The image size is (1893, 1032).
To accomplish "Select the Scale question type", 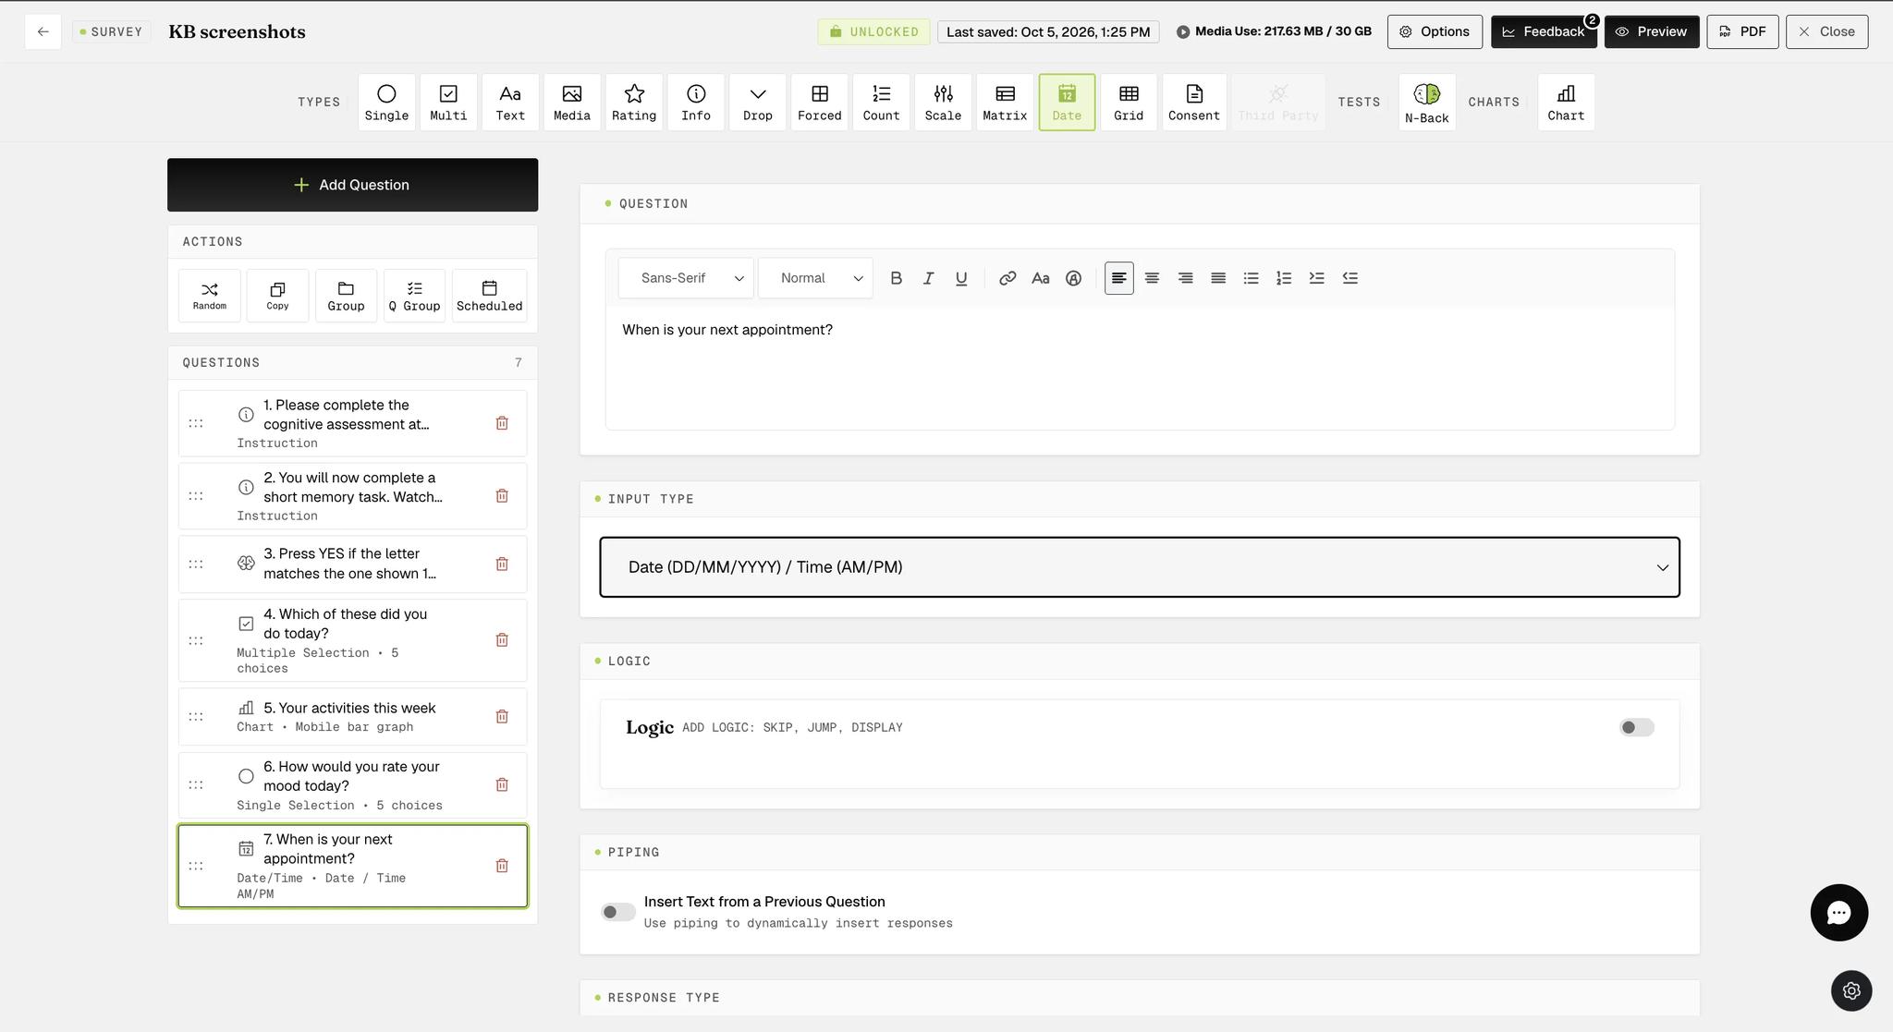I will pos(943,103).
